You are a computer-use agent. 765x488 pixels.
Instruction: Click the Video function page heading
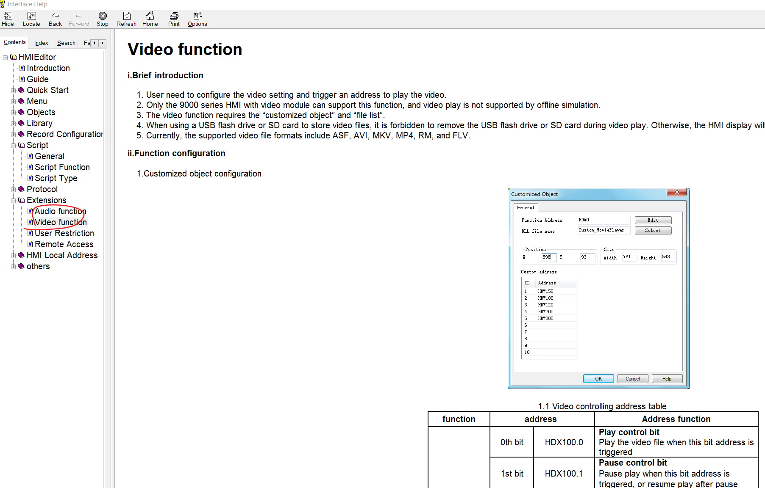click(185, 49)
